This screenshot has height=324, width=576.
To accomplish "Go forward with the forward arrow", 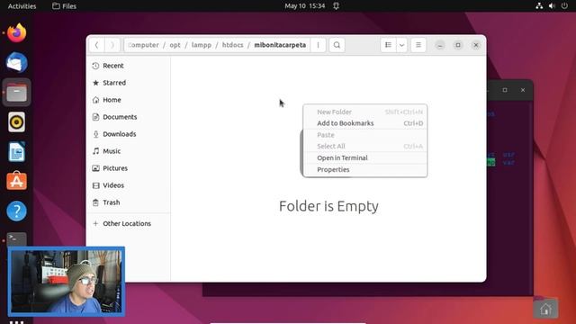I will pyautogui.click(x=112, y=45).
